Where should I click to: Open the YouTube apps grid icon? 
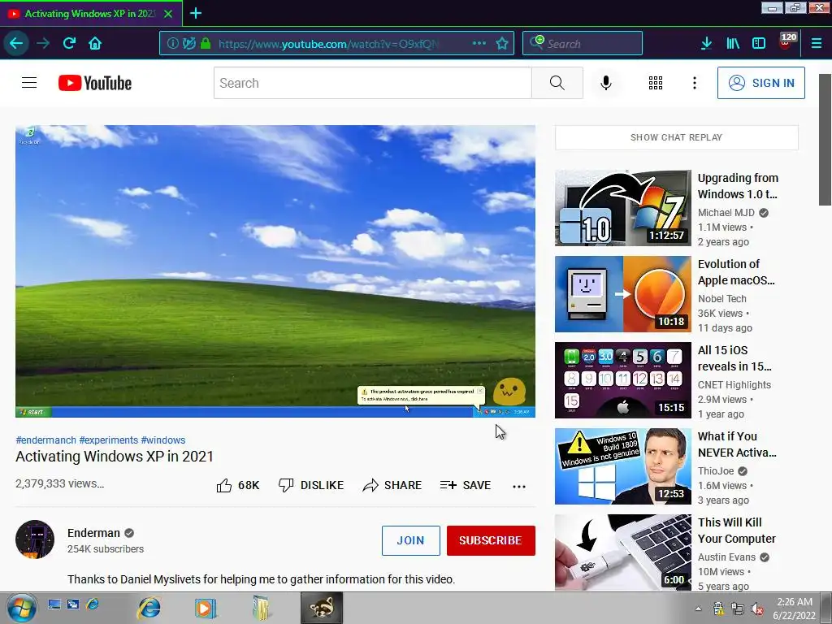pyautogui.click(x=656, y=83)
